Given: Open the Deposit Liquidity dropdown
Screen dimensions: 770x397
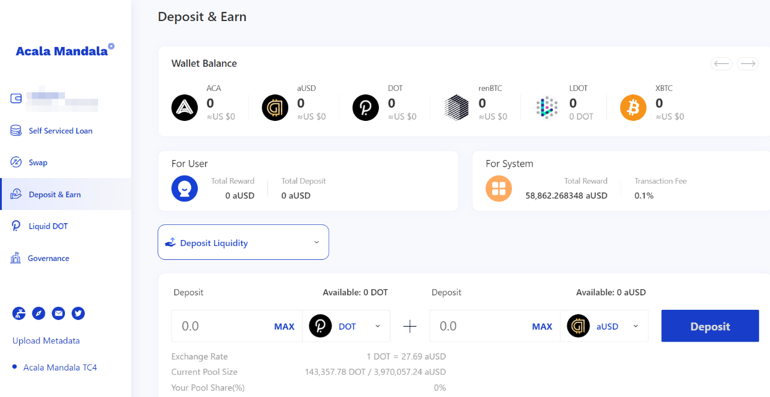Looking at the screenshot, I should pos(243,242).
